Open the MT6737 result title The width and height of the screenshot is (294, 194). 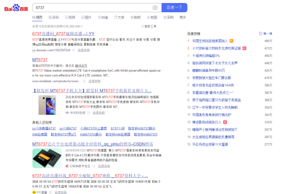[40, 60]
